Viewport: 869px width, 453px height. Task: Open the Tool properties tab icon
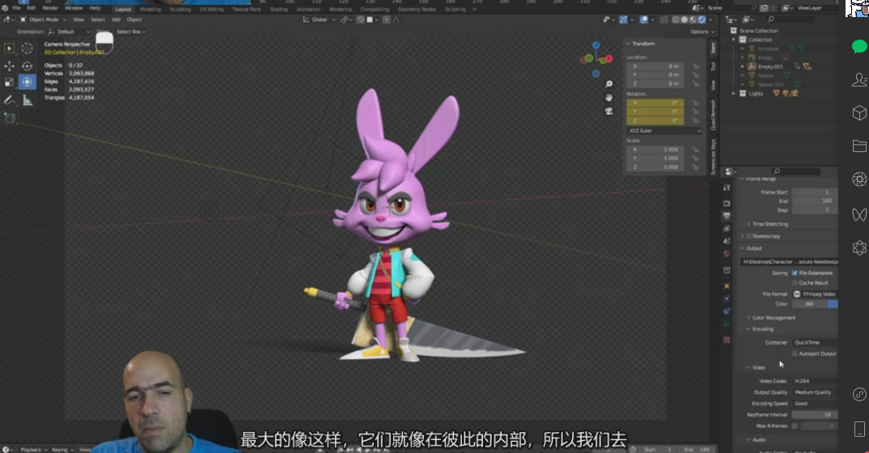click(727, 188)
